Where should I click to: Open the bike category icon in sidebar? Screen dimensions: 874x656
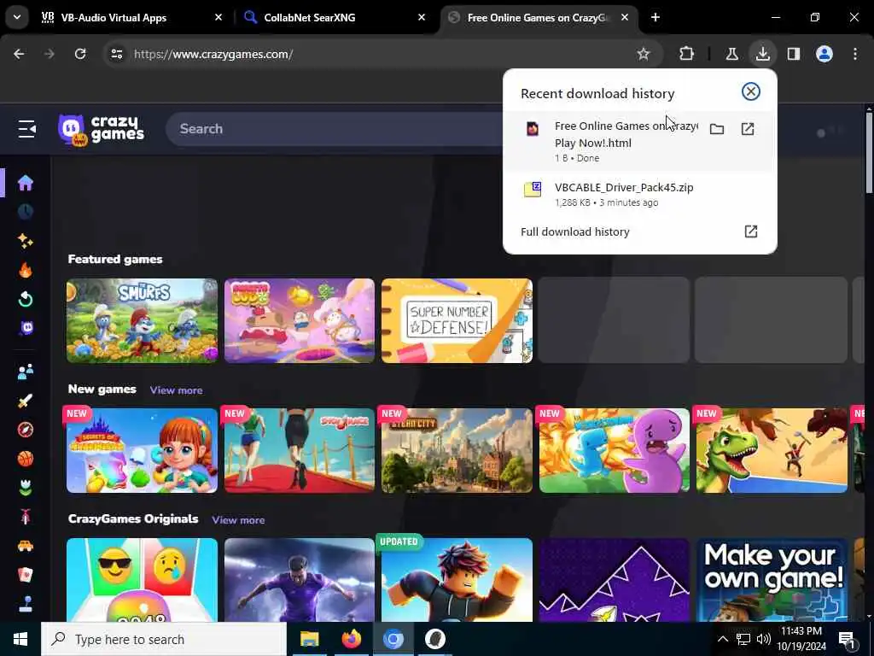25,517
